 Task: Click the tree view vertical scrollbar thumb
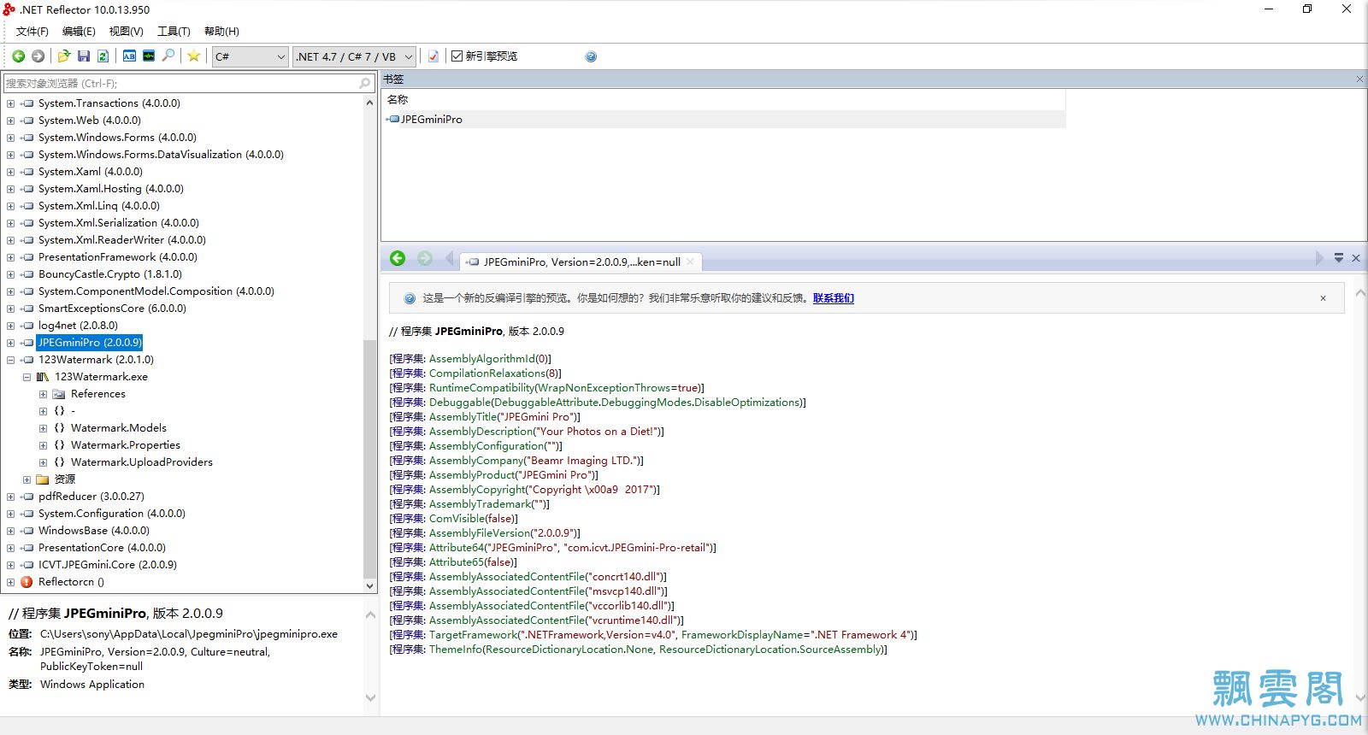tap(369, 458)
